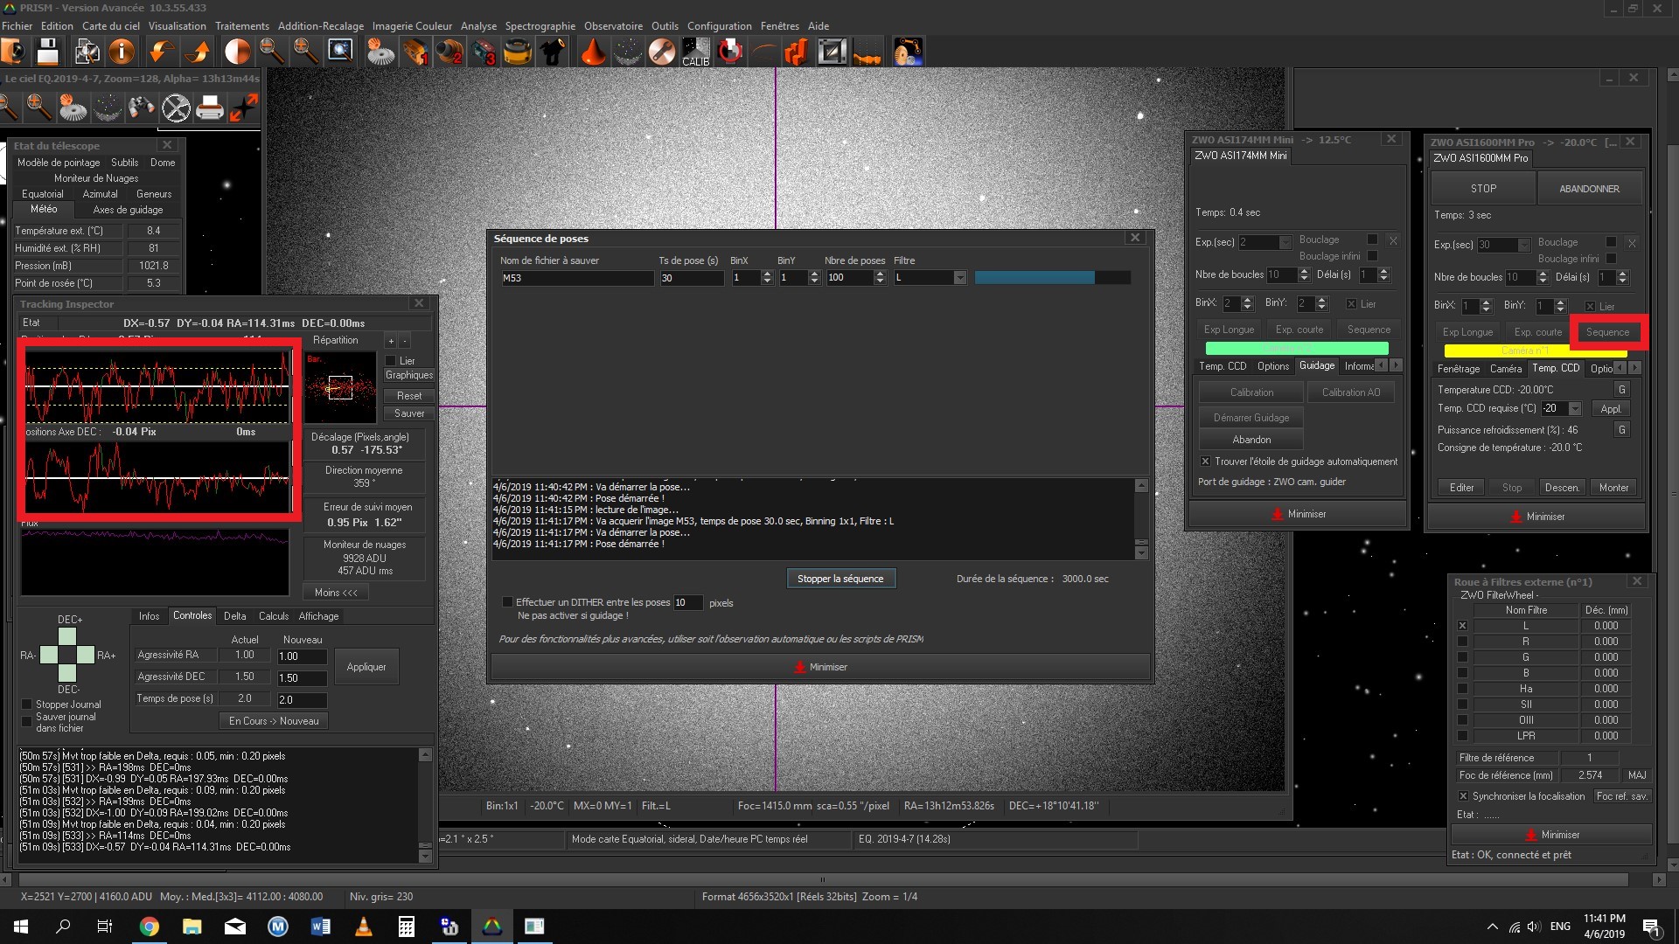
Task: Click the redo arrow icon
Action: click(198, 52)
